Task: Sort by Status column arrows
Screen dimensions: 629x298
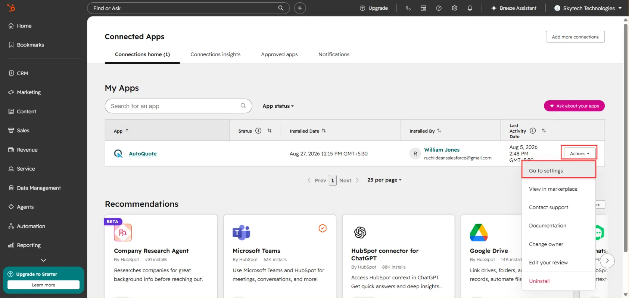Action: click(270, 131)
